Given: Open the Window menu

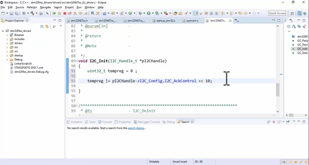Looking at the screenshot, I should coord(90,7).
